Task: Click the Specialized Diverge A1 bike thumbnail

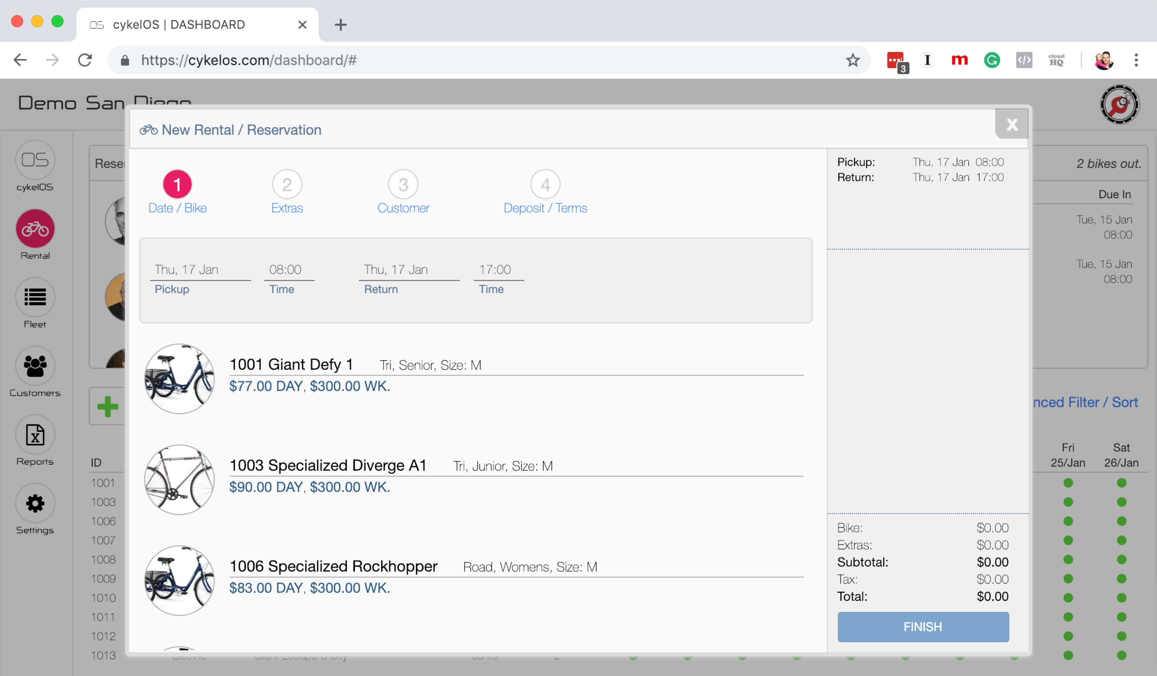Action: (x=179, y=479)
